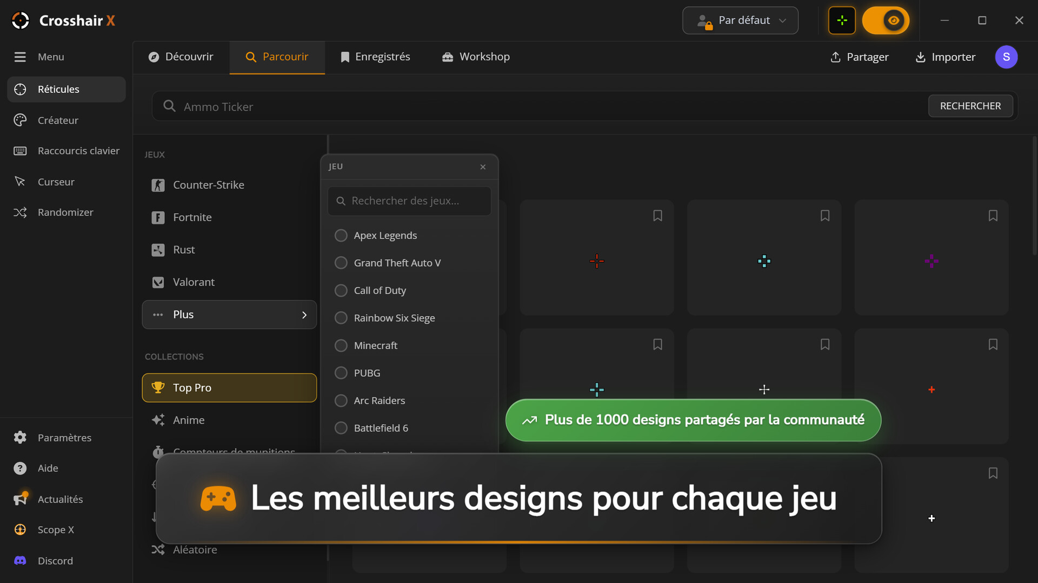Viewport: 1038px width, 583px height.
Task: Select the PUBG radio button
Action: [x=341, y=373]
